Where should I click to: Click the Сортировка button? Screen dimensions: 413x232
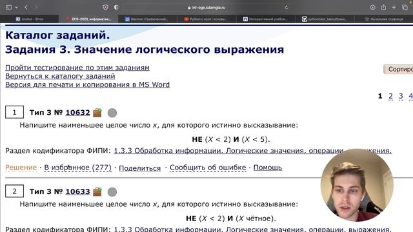399,69
